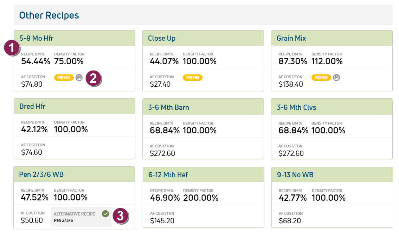
Task: Open the Close Up recipe card
Action: click(162, 38)
